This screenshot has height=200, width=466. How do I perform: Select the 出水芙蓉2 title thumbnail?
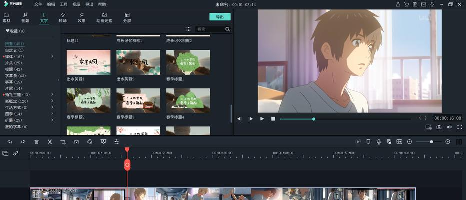coord(138,62)
